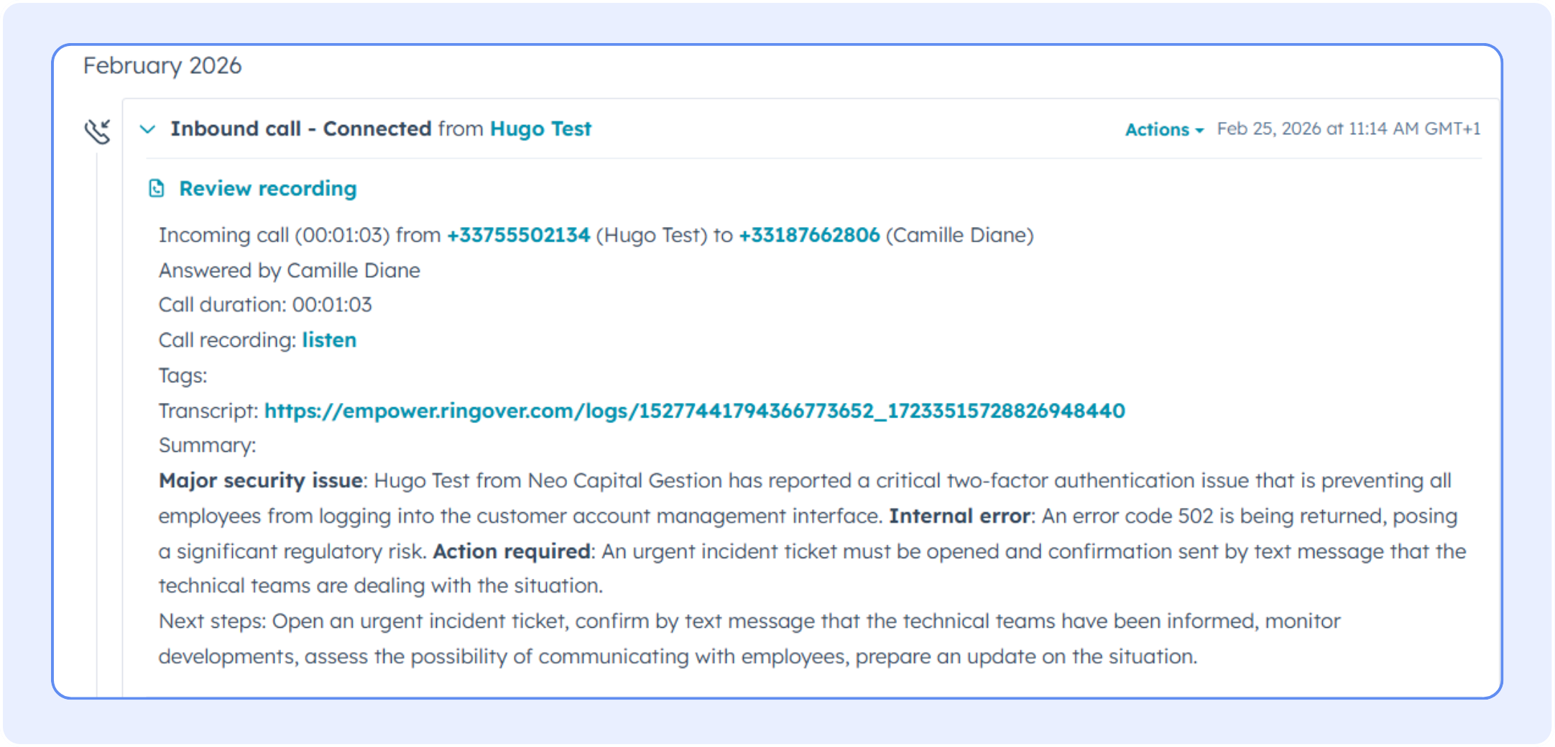Click caller number +33755502134
This screenshot has width=1555, height=747.
(x=517, y=235)
